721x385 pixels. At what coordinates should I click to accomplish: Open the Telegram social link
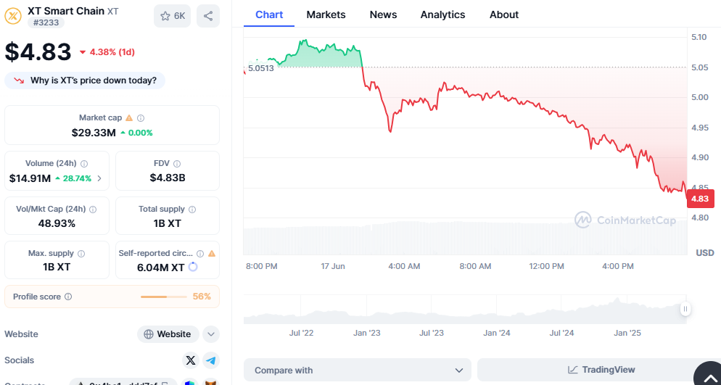pos(211,360)
